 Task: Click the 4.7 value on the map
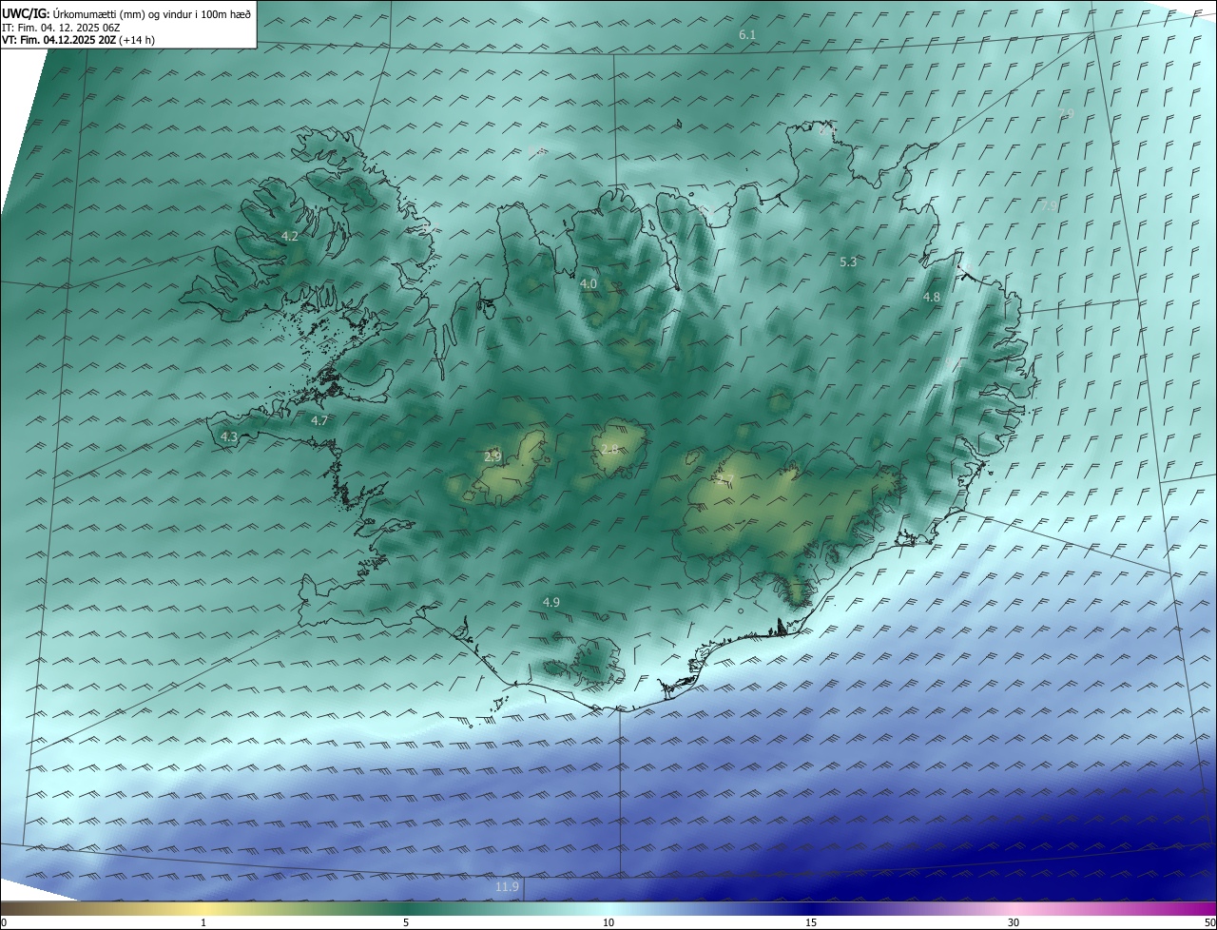pos(319,420)
